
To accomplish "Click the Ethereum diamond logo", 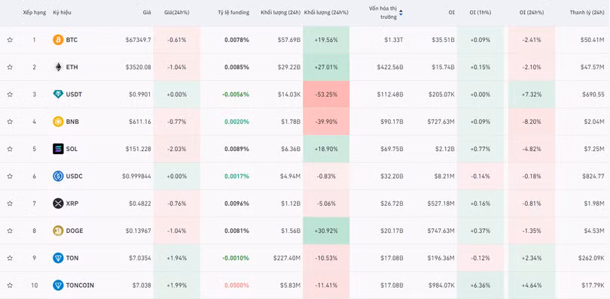I will 58,67.
